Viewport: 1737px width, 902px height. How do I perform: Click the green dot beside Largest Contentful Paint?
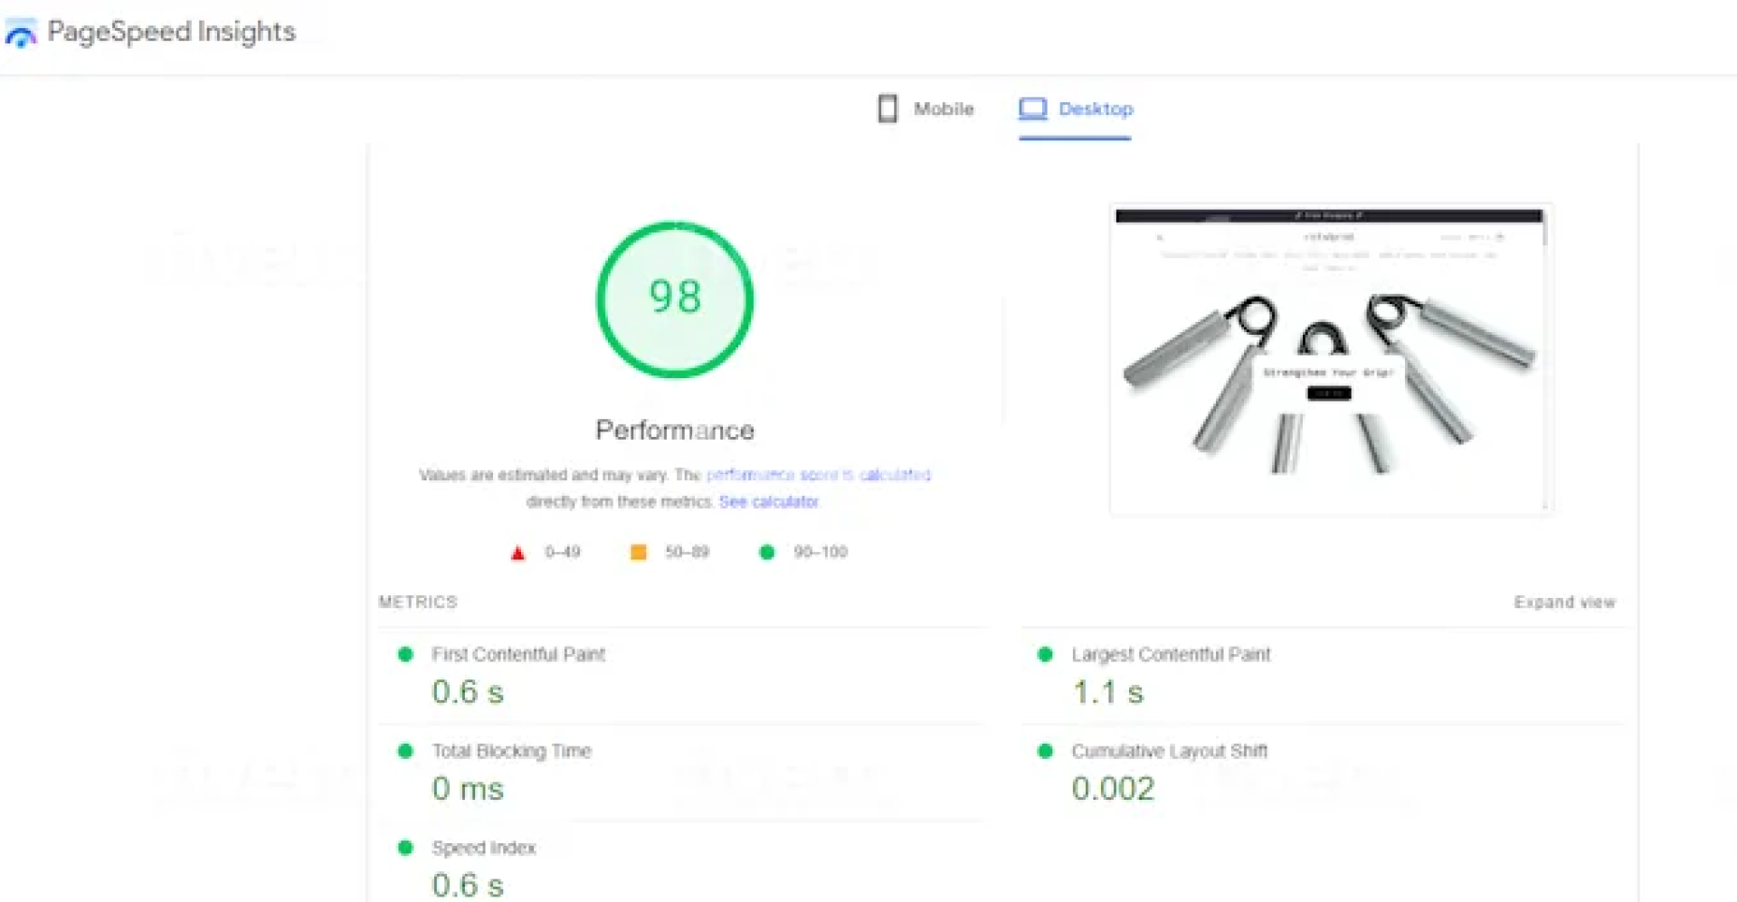click(x=1045, y=654)
